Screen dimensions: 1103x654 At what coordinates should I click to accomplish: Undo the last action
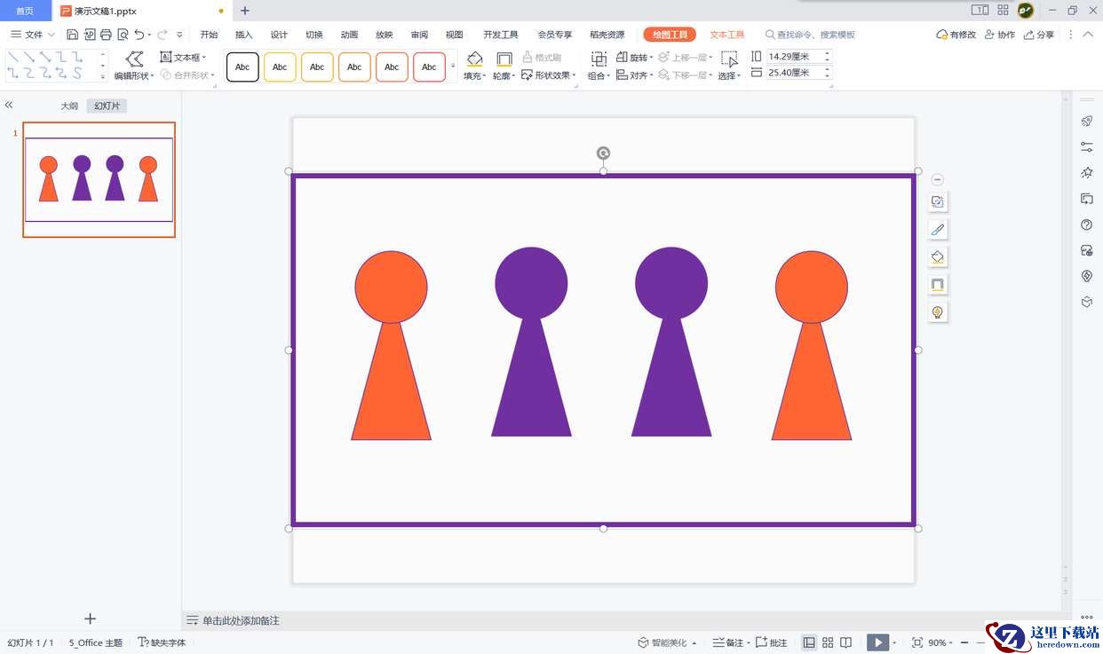(x=139, y=35)
